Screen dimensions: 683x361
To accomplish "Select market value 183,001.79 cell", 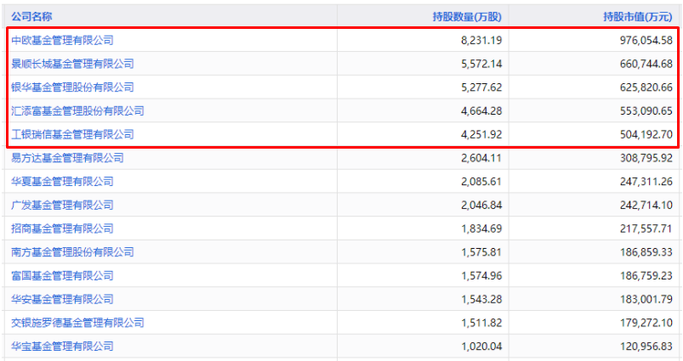I will click(646, 299).
